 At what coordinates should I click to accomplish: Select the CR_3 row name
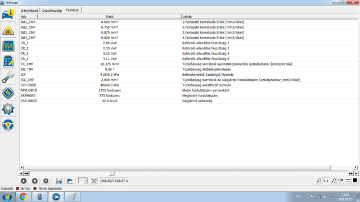[25, 54]
